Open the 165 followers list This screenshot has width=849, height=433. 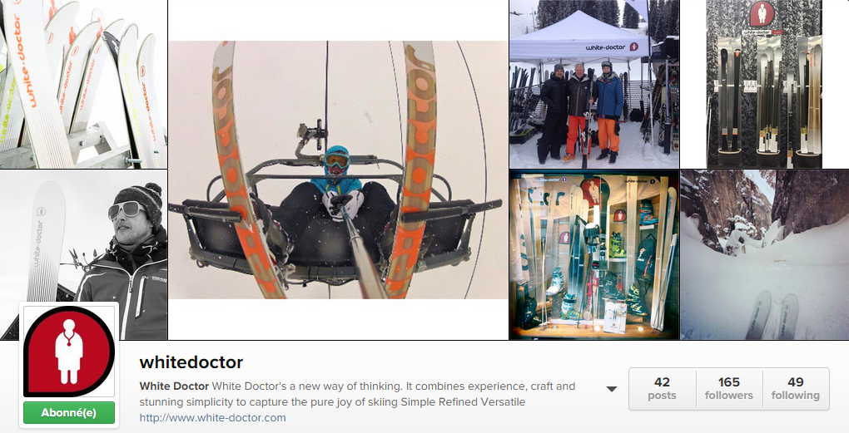(729, 389)
